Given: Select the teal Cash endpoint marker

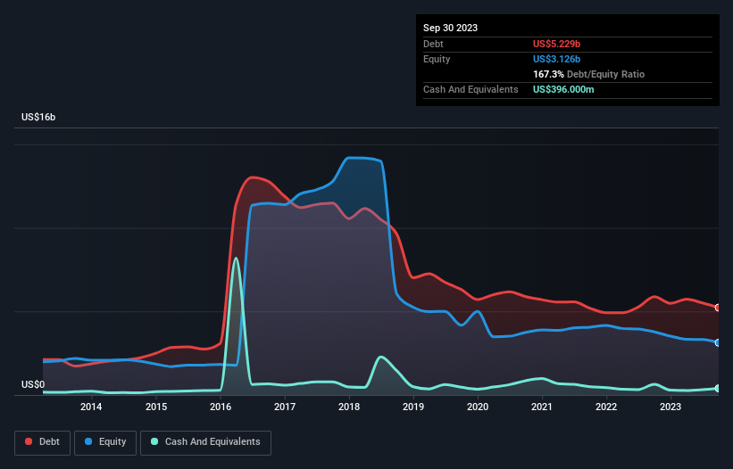Looking at the screenshot, I should 718,388.
